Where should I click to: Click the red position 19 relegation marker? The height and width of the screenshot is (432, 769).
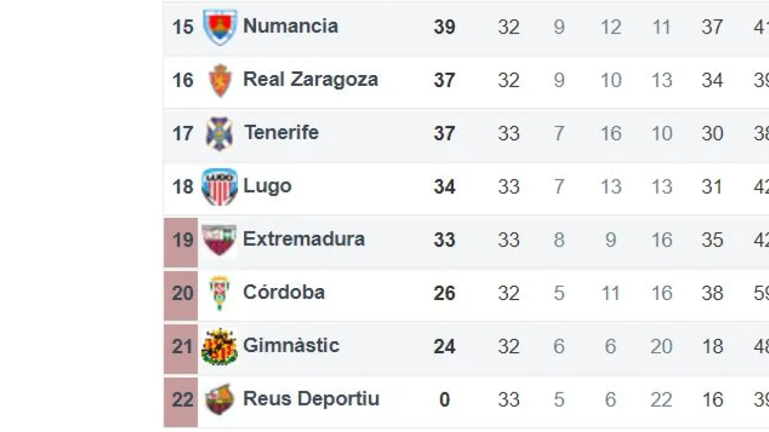coord(181,240)
